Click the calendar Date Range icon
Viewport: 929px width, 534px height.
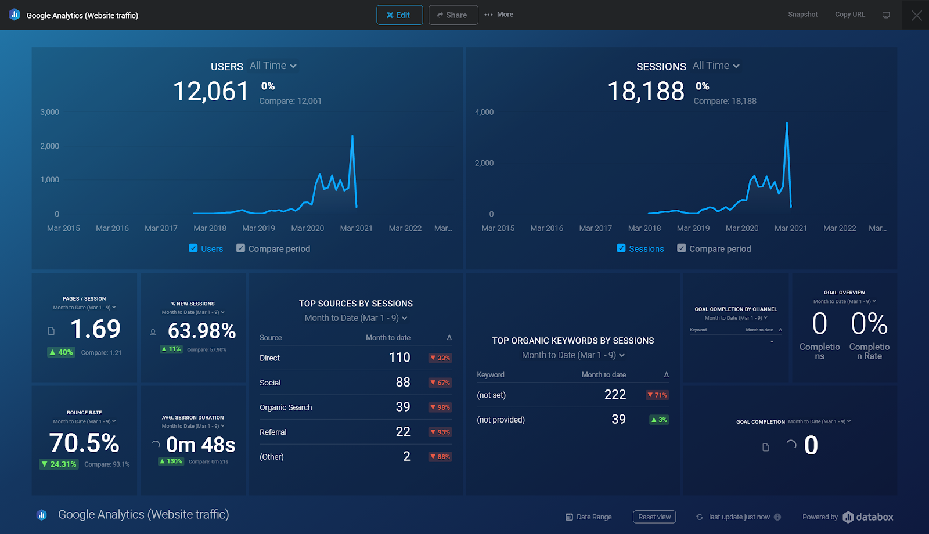[569, 517]
